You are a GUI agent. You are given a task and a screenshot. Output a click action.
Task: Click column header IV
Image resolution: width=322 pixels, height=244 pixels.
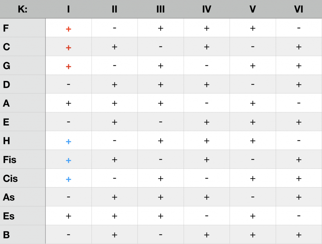207,9
